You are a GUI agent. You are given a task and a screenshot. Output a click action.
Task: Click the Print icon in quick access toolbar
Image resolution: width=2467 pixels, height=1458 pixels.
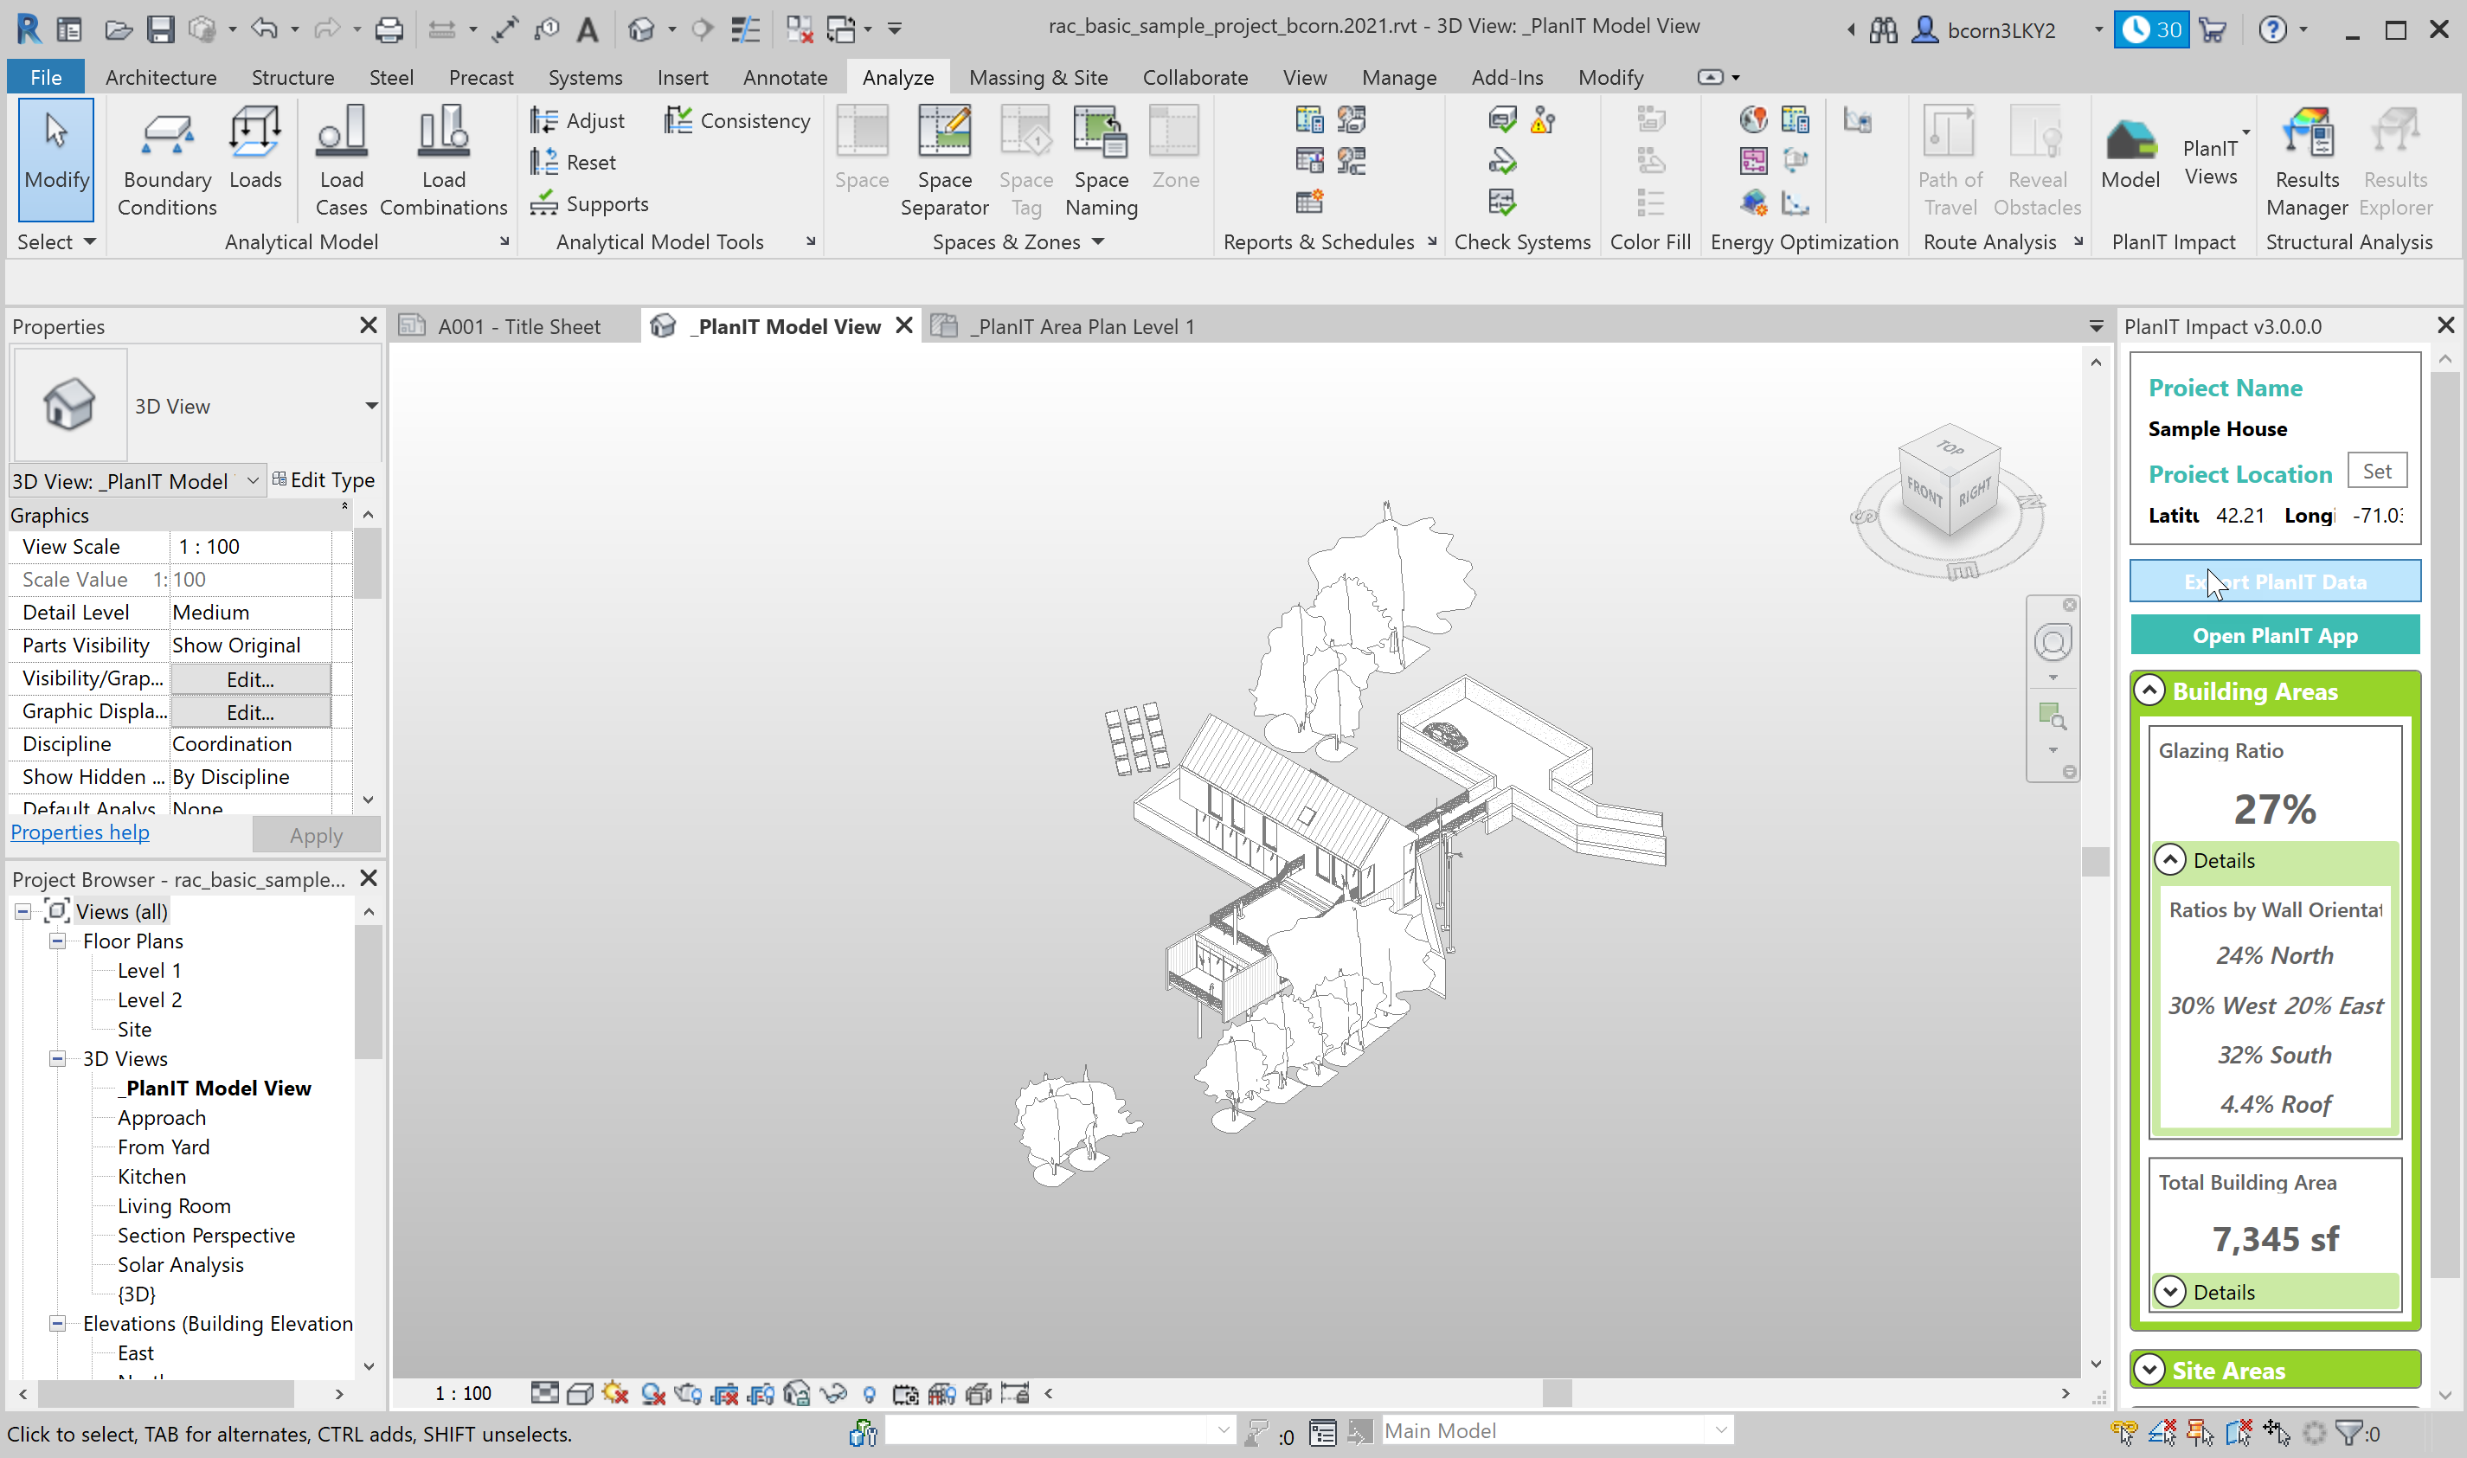point(389,29)
